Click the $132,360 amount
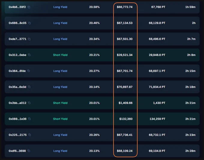 (x=126, y=119)
